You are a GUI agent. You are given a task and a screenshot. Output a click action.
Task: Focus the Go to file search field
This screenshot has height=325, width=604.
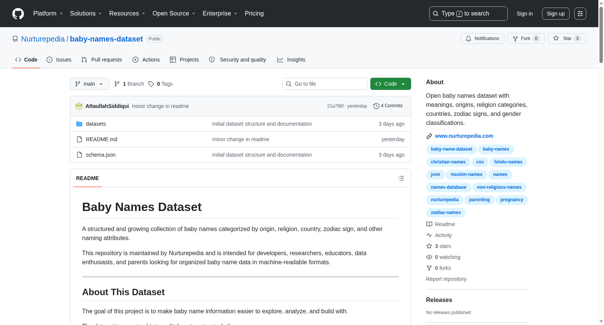tap(325, 84)
